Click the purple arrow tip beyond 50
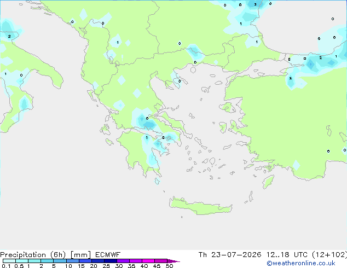Viewport: 347px width, 268px height. pyautogui.click(x=173, y=261)
